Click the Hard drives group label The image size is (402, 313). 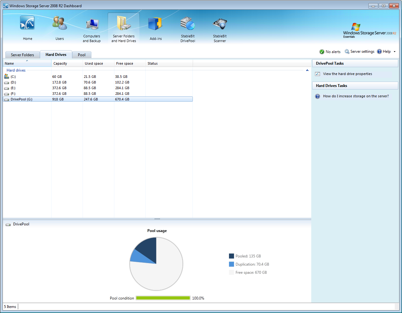(16, 70)
